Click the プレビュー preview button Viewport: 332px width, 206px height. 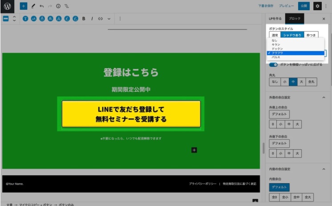286,6
